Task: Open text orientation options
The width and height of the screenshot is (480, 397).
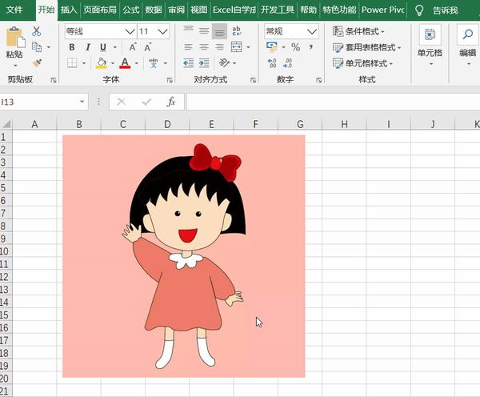Action: coord(224,63)
